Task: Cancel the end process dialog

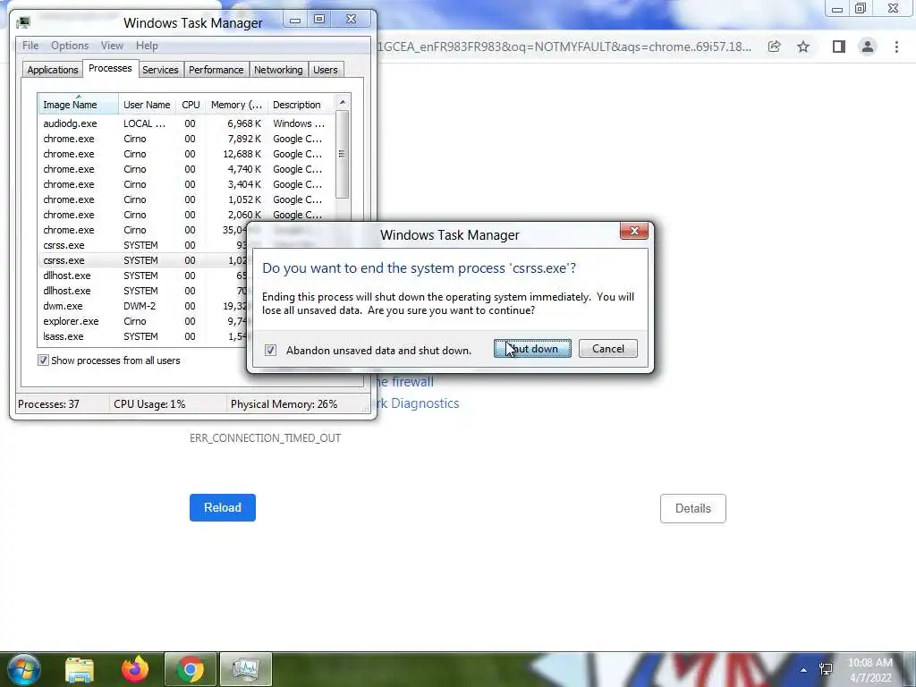Action: coord(608,349)
